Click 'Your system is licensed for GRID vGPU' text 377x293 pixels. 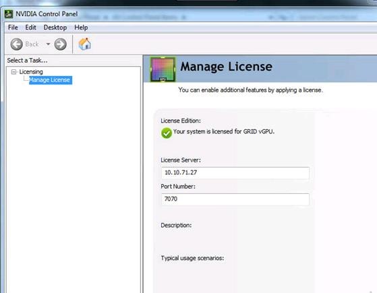pyautogui.click(x=224, y=131)
